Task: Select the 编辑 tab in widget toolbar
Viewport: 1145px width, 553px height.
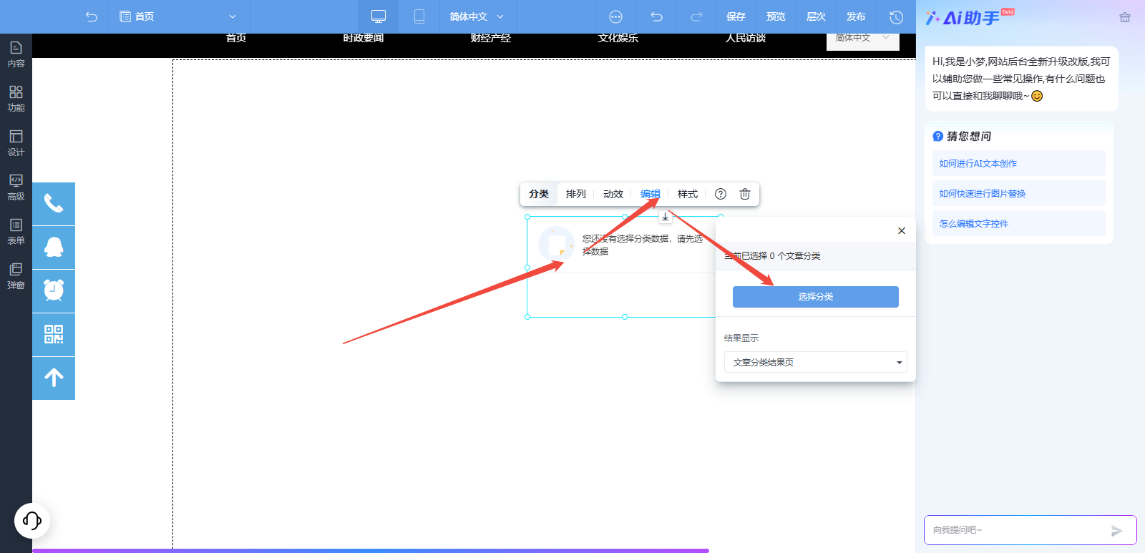Action: pos(650,194)
